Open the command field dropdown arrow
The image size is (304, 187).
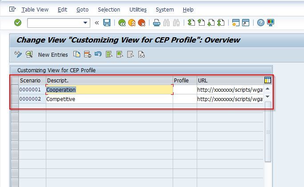(85, 23)
